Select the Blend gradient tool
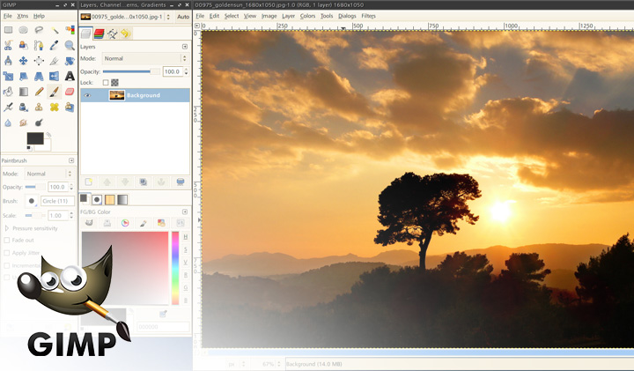 coord(24,92)
